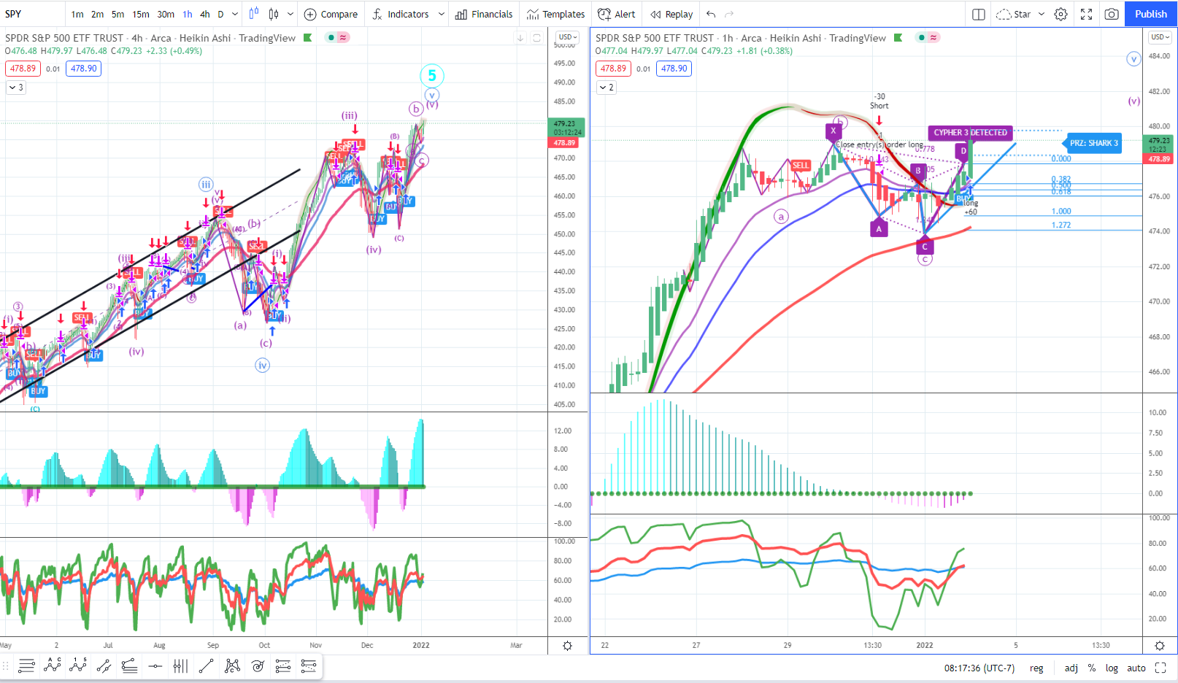Select the Parallel Channel drawing tool

(x=104, y=665)
